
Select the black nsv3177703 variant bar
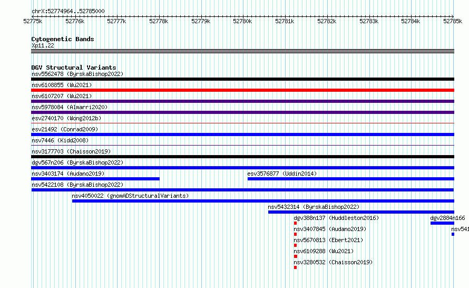point(242,157)
